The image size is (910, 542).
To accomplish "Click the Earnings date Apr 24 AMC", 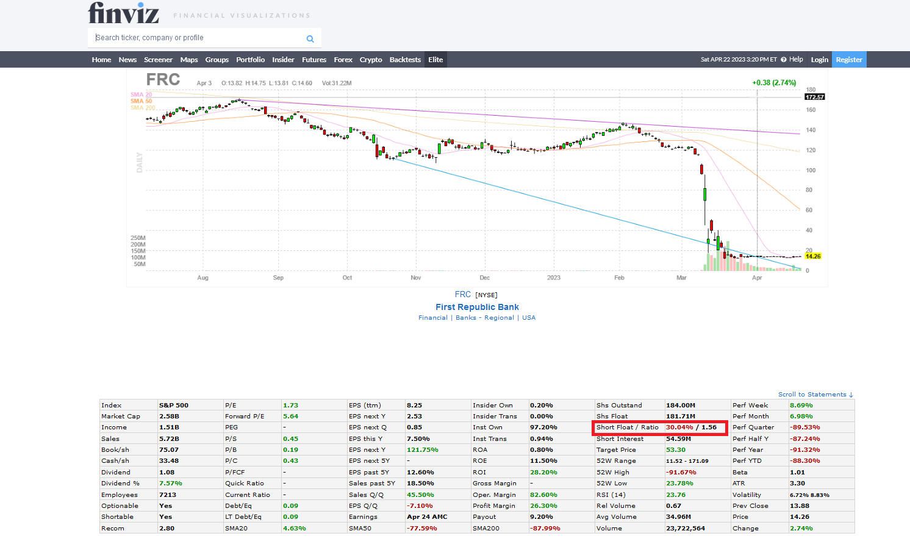I will (427, 517).
